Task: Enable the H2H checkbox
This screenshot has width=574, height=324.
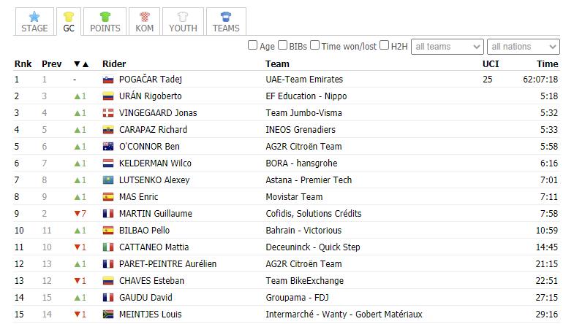Action: [384, 45]
